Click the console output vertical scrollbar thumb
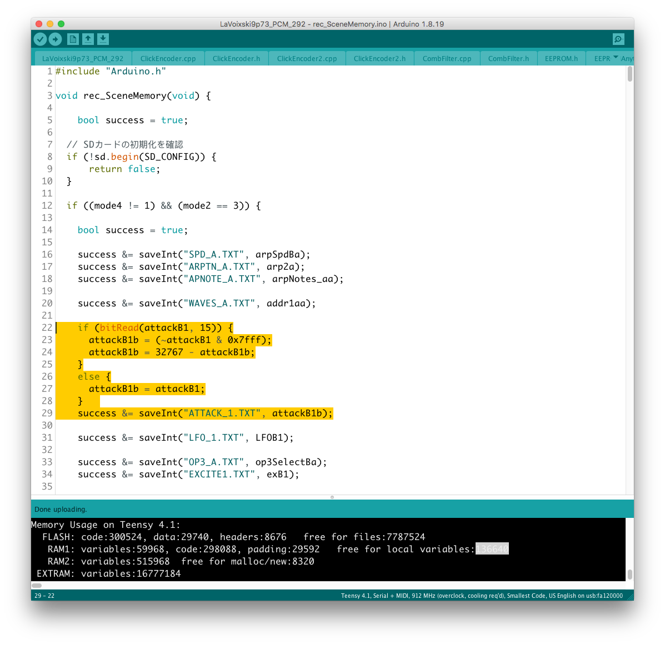 [x=629, y=574]
